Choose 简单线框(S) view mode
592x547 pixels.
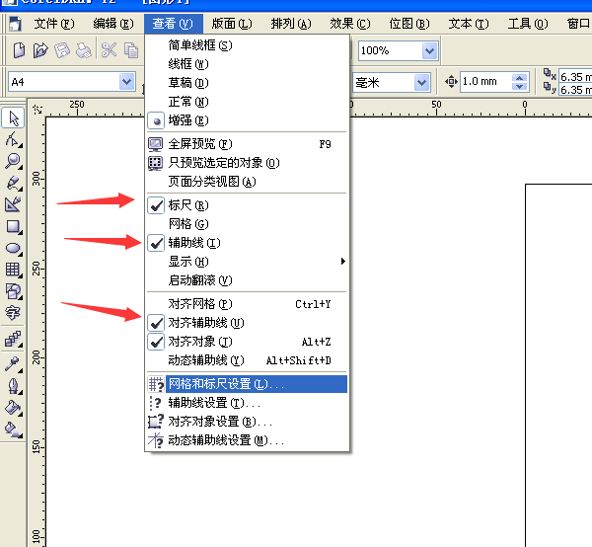coord(247,45)
